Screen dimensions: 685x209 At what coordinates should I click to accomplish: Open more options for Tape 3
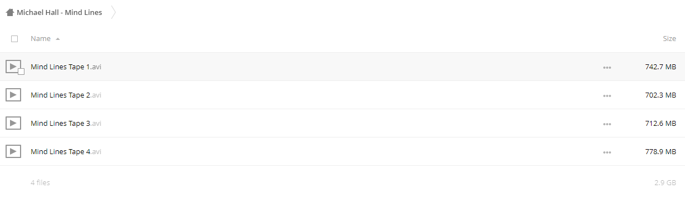coord(607,124)
